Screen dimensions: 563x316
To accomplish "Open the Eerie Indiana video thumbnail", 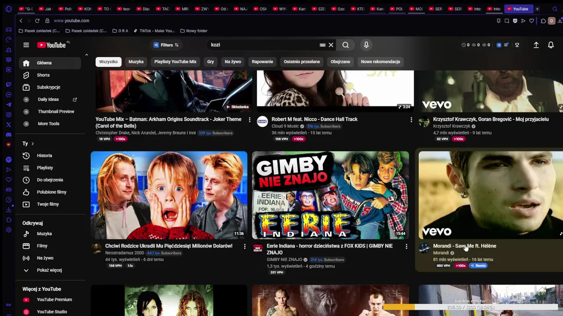I will point(330,195).
